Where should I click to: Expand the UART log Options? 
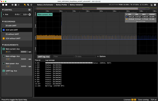click(x=102, y=56)
